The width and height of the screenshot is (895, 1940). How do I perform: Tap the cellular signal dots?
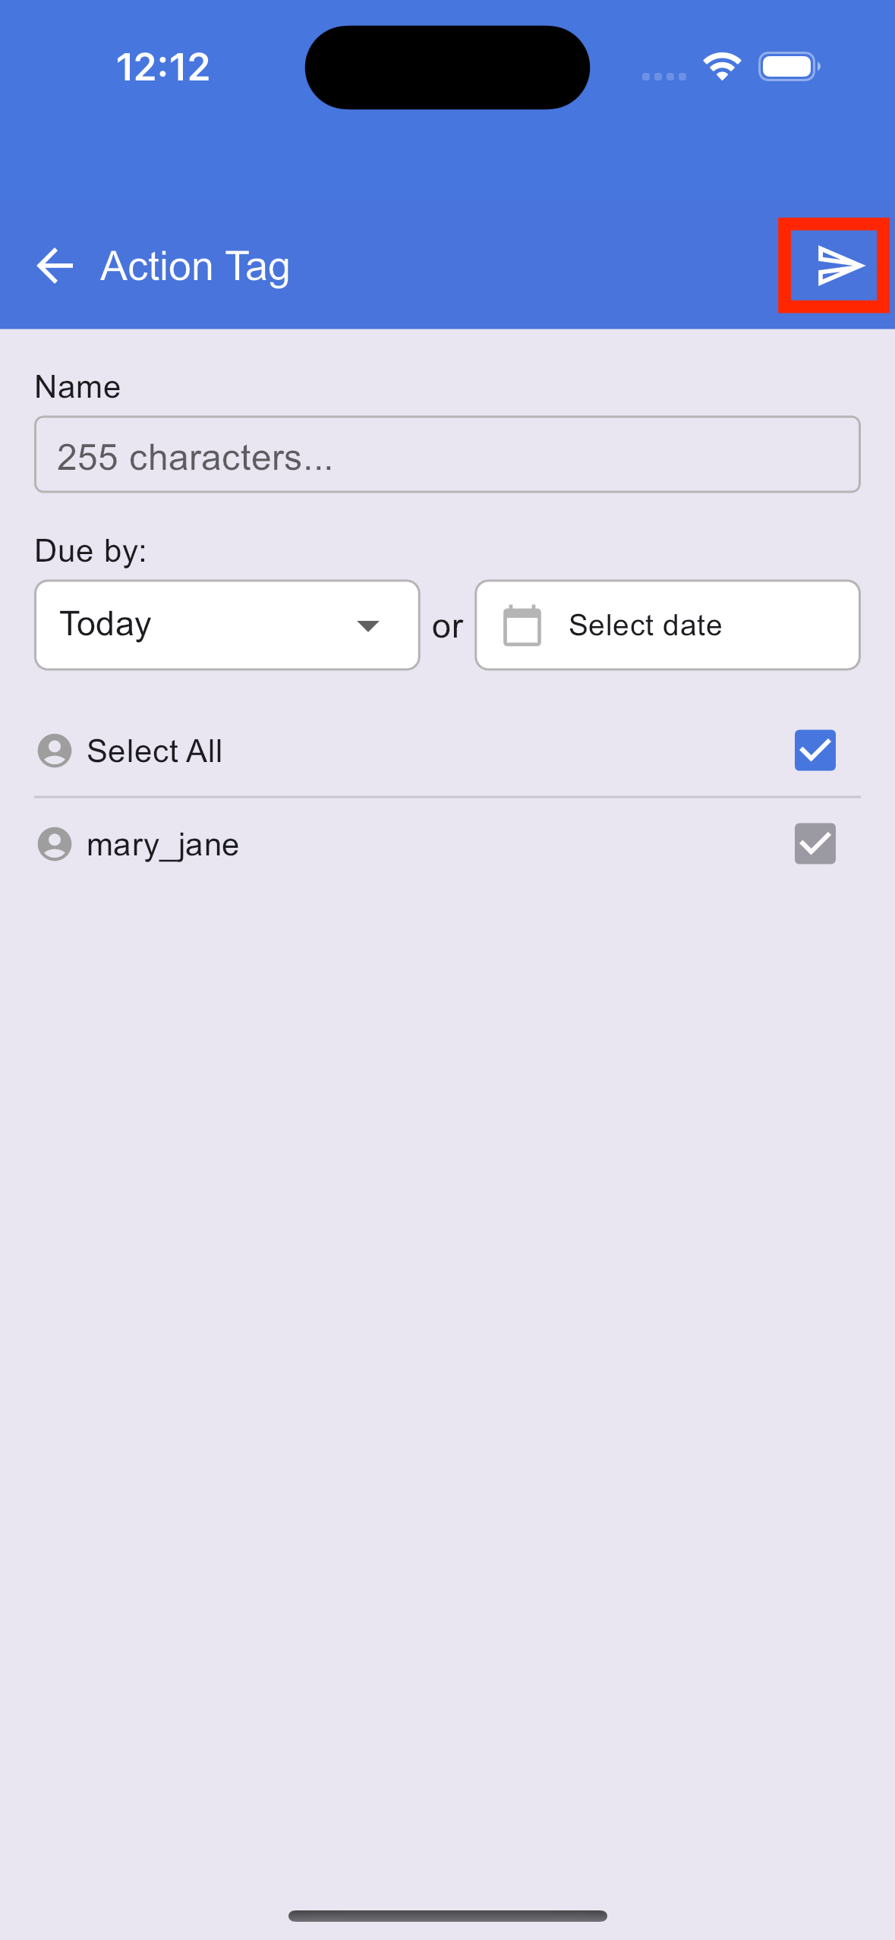(x=663, y=77)
